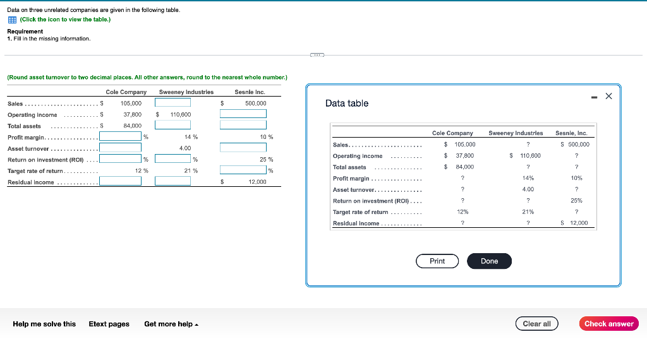Click the Residual income label in the worksheet
The height and width of the screenshot is (339, 647).
(x=30, y=182)
